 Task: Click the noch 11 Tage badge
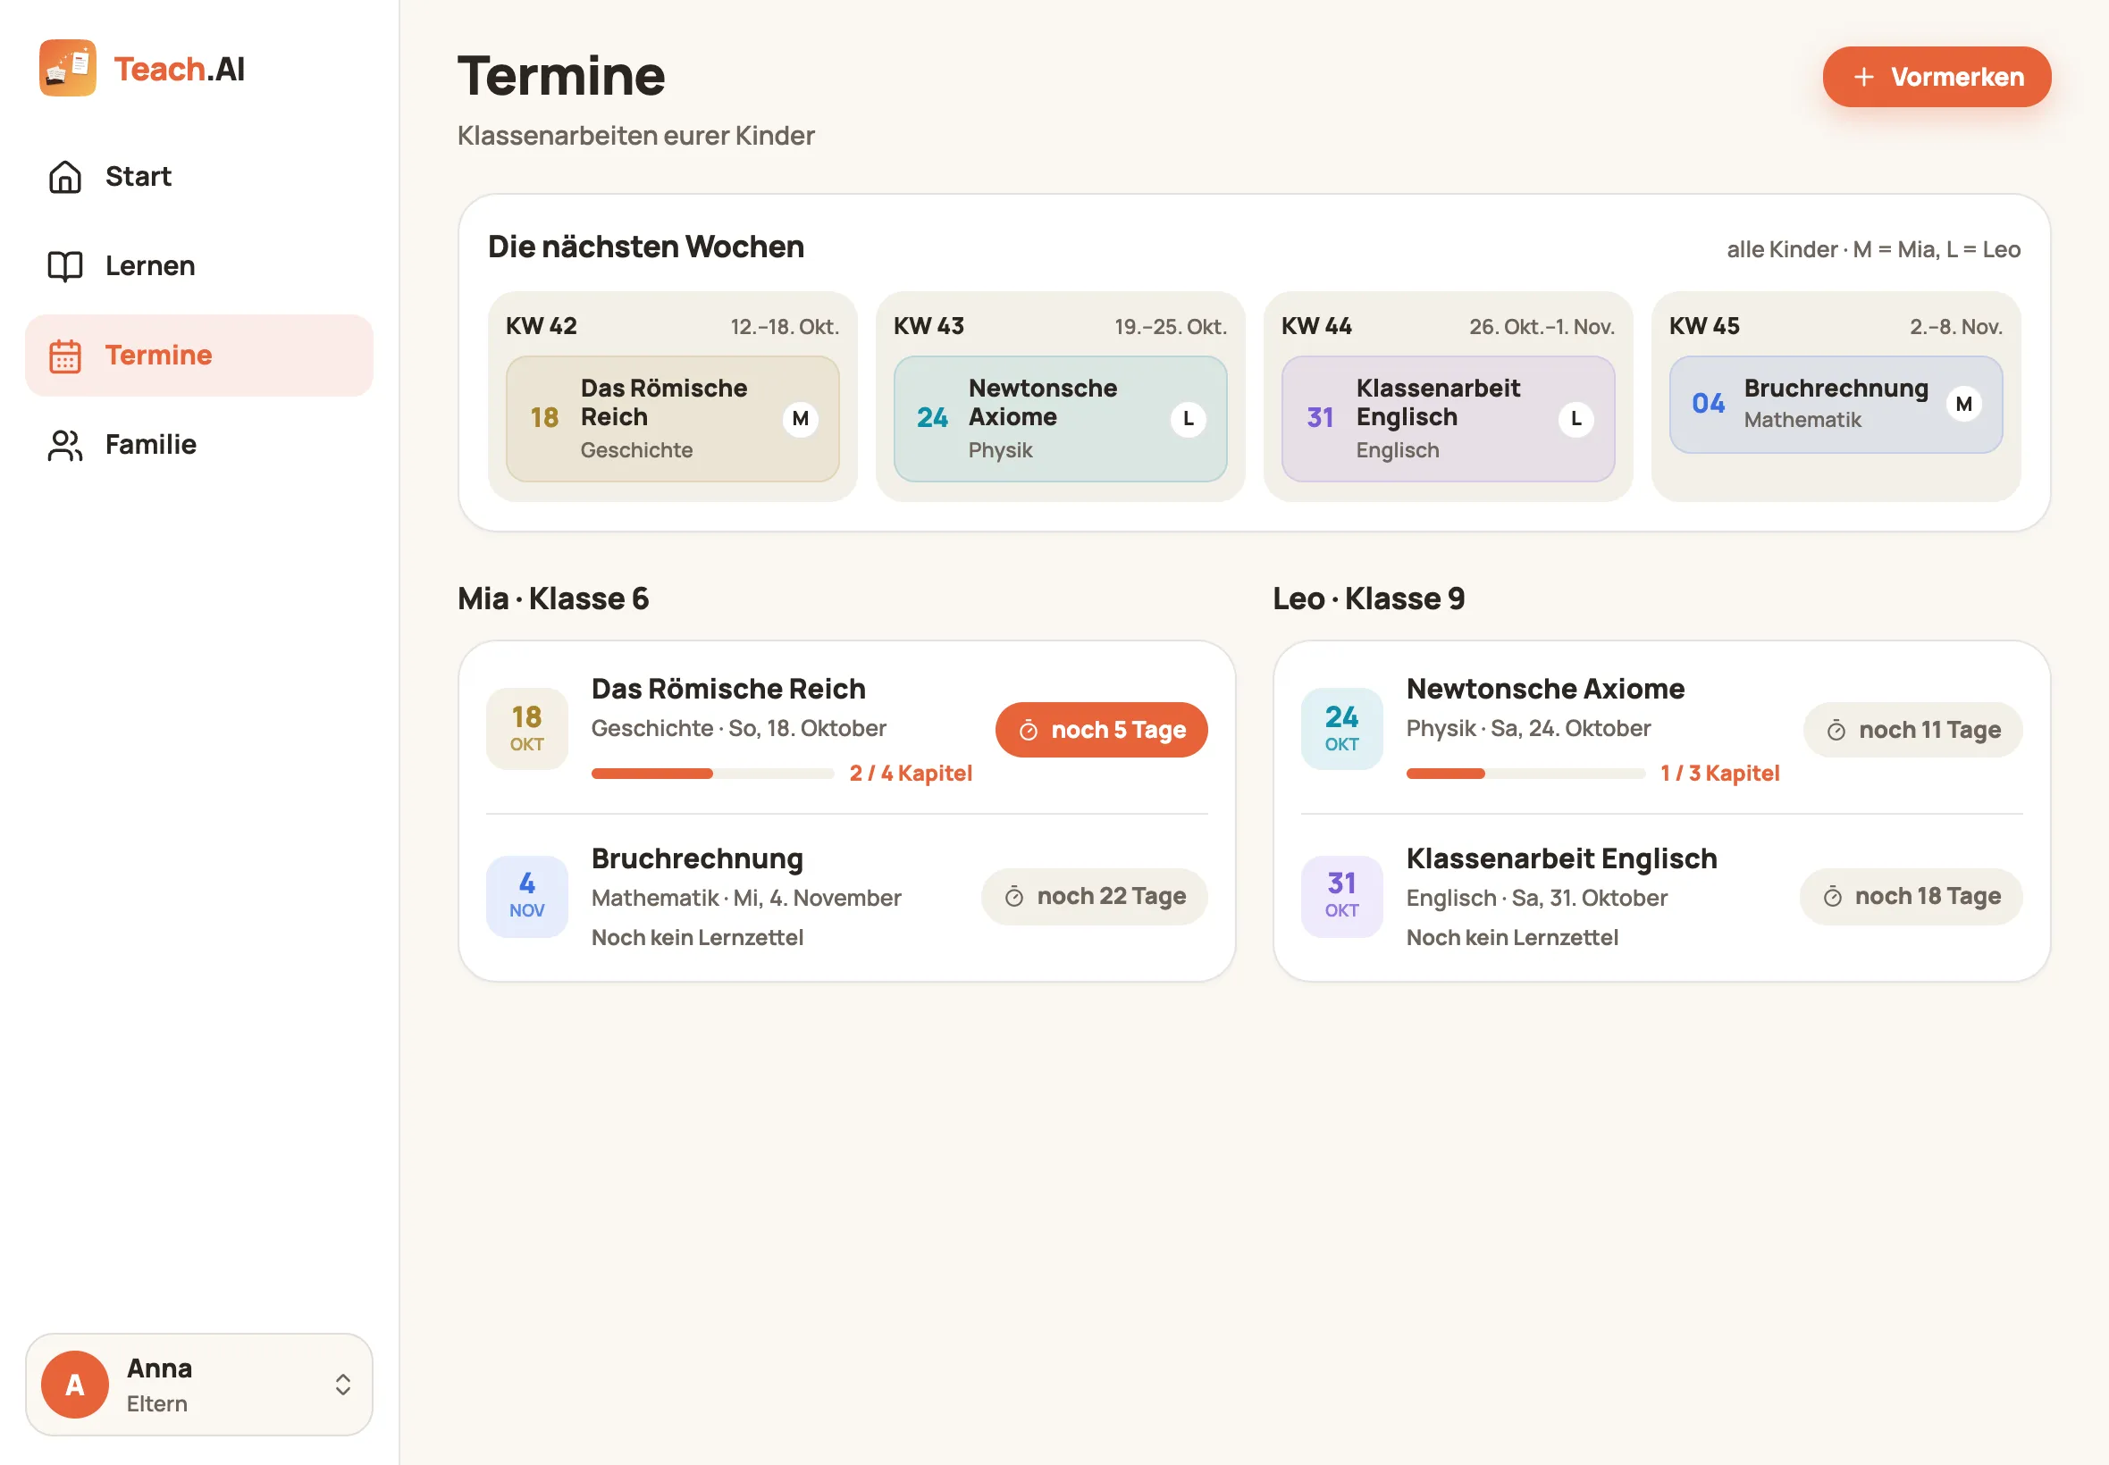click(x=1912, y=731)
